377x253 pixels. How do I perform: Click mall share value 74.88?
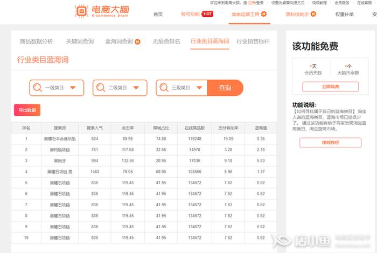[x=161, y=139]
